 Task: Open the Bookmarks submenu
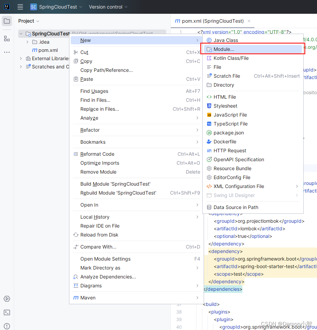tap(136, 142)
